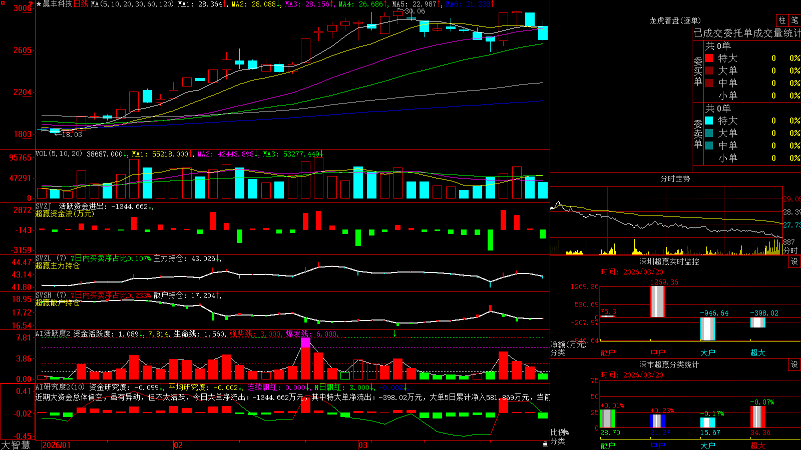Viewport: 801px width, 450px height.
Task: Click the cyan 特大 swatch under 委卖单
Action: [709, 120]
